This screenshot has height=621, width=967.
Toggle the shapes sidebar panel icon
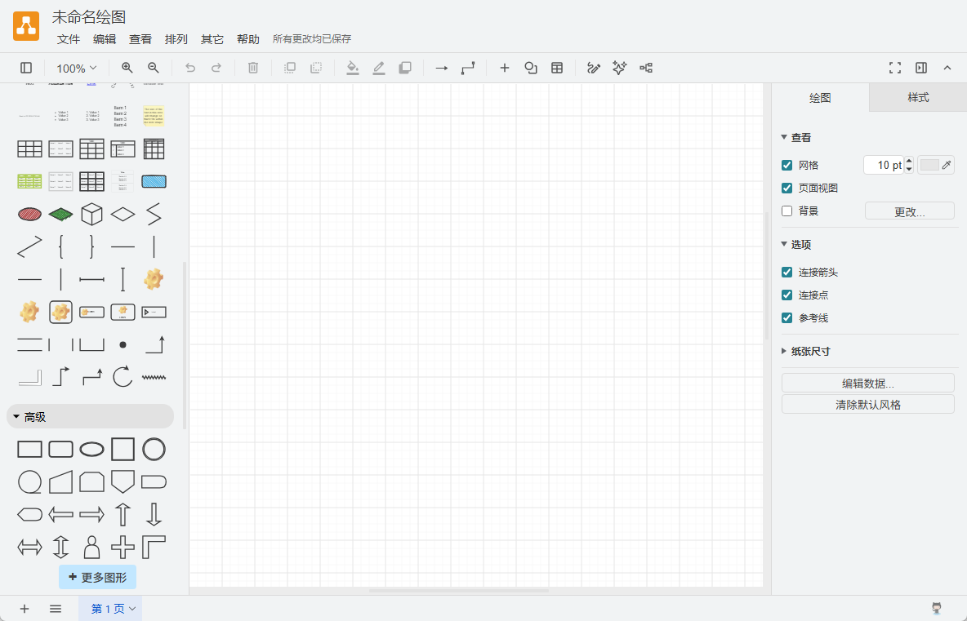[x=26, y=68]
